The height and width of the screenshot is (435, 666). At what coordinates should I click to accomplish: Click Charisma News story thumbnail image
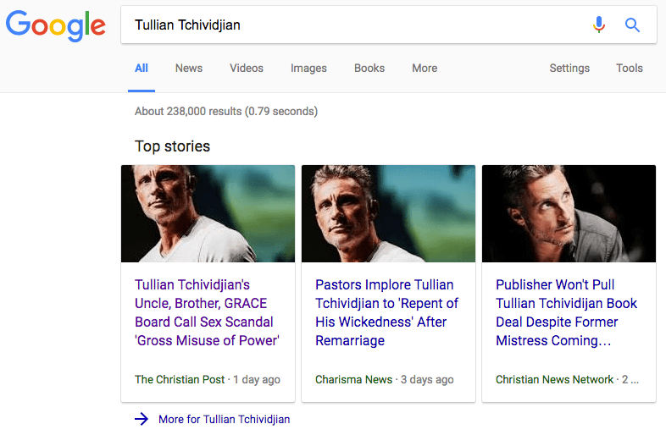click(389, 213)
